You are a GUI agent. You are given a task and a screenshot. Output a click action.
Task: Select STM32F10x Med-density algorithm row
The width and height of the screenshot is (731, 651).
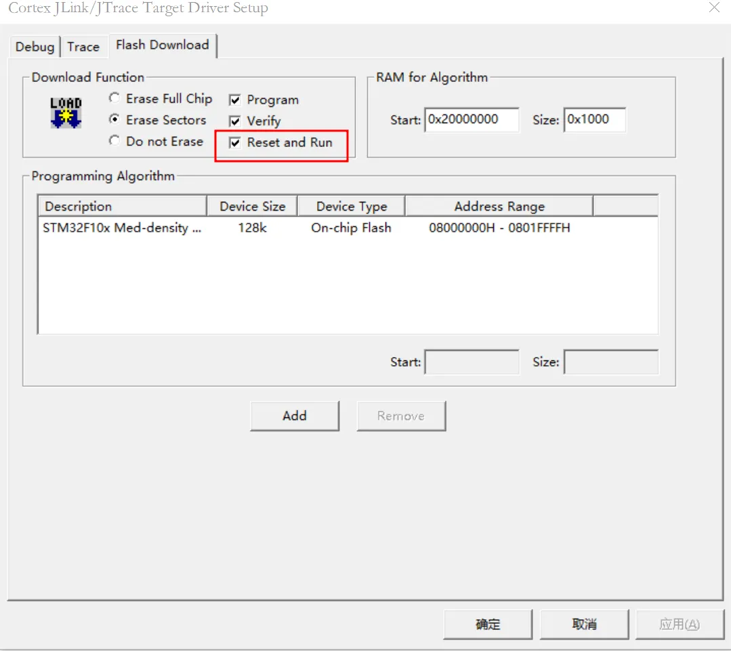tap(348, 228)
